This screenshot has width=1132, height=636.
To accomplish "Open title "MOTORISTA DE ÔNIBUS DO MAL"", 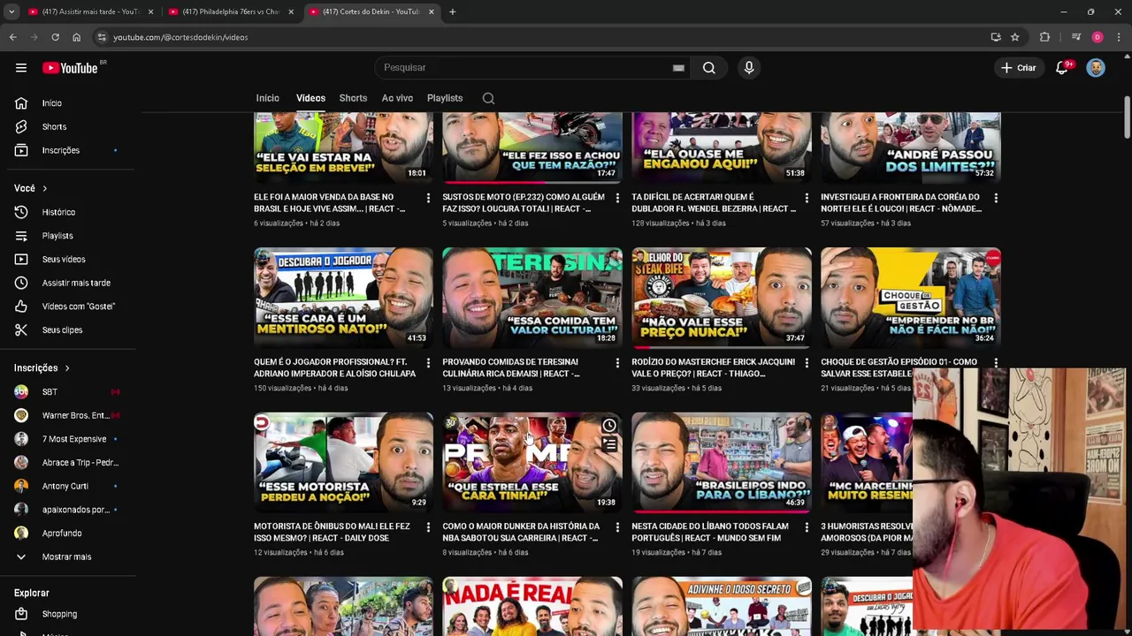I will coord(332,532).
